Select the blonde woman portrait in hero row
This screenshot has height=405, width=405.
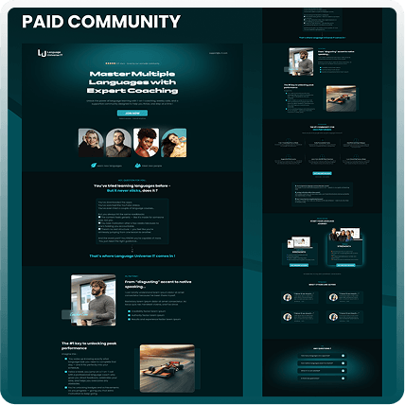point(91,143)
